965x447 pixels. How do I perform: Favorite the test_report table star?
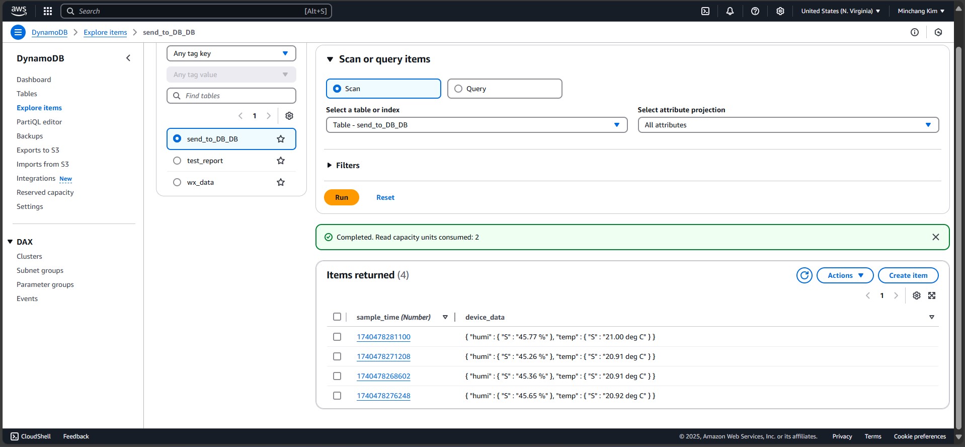(x=281, y=161)
